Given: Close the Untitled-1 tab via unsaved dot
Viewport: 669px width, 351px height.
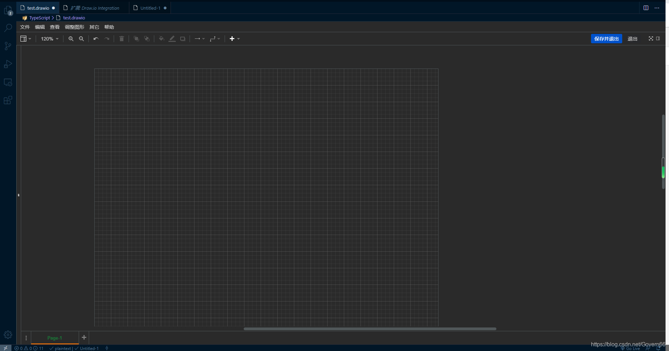Looking at the screenshot, I should coord(165,8).
